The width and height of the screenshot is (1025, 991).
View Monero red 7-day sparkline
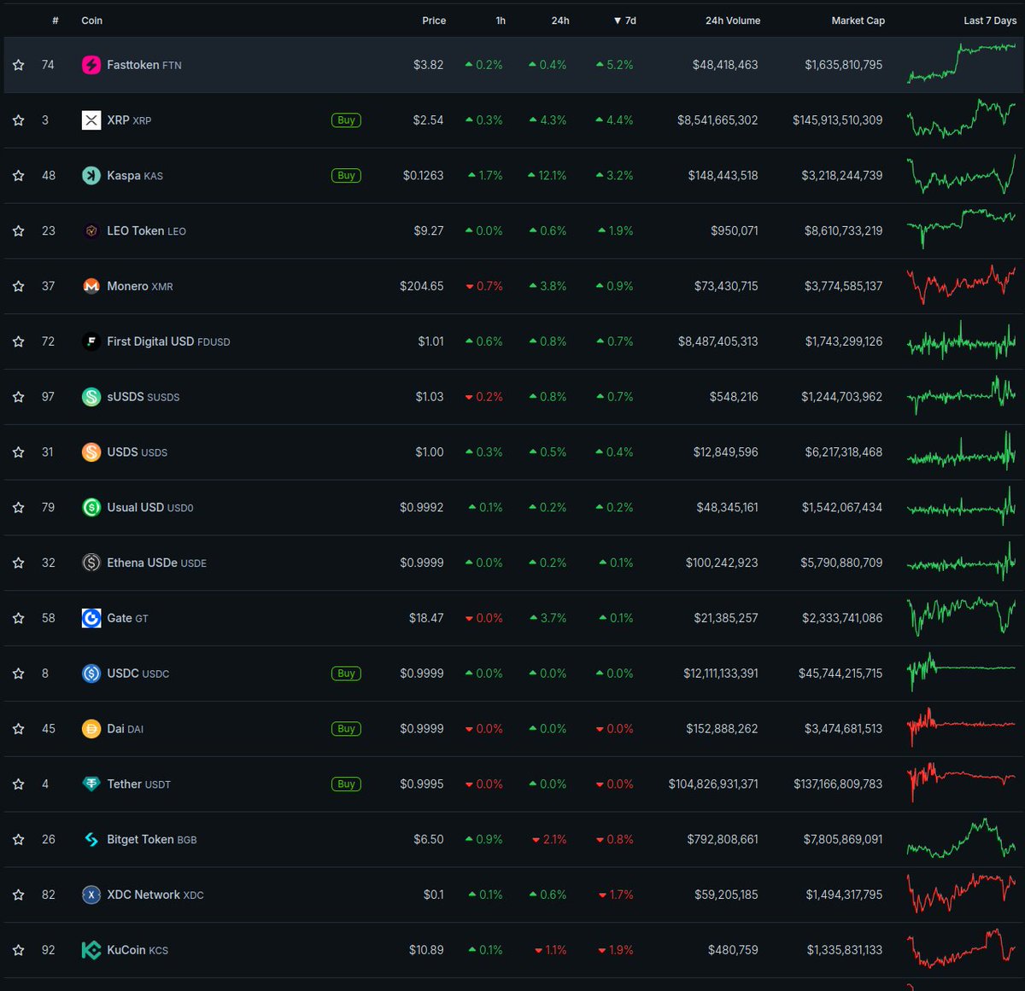[x=962, y=284]
